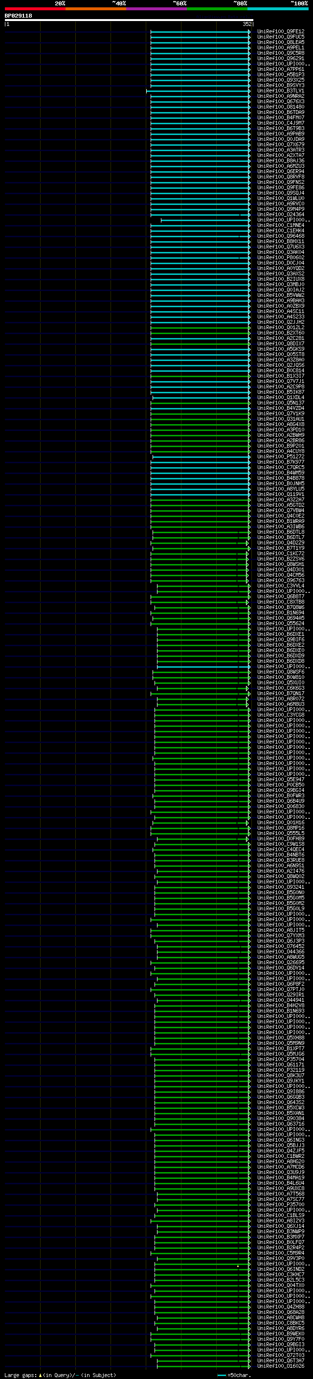This screenshot has width=313, height=1379.
Task: Select hit label UniRef100_Q04TX0
Action: (x=281, y=1285)
